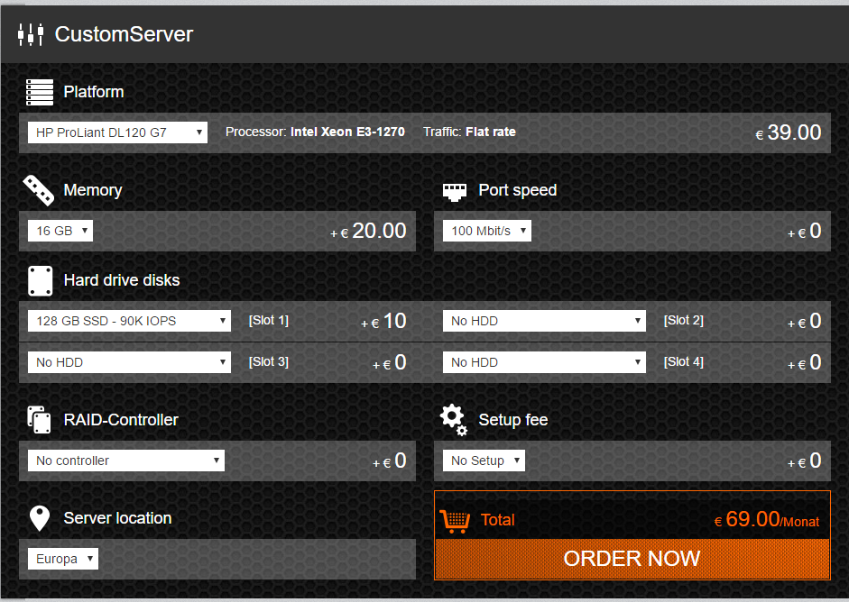This screenshot has width=849, height=602.
Task: Open the Slot 1 128 GB SSD dropdown
Action: tap(129, 321)
